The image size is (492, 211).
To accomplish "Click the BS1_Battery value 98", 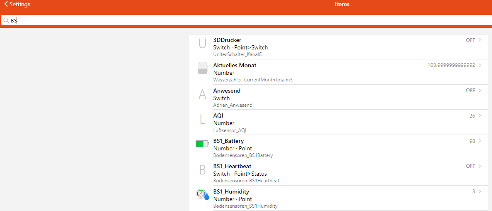I will coord(472,141).
